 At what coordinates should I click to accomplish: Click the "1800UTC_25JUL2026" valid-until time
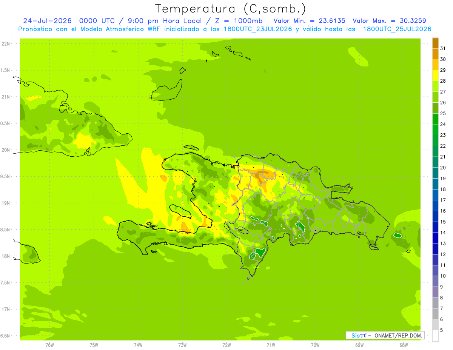[x=397, y=29]
